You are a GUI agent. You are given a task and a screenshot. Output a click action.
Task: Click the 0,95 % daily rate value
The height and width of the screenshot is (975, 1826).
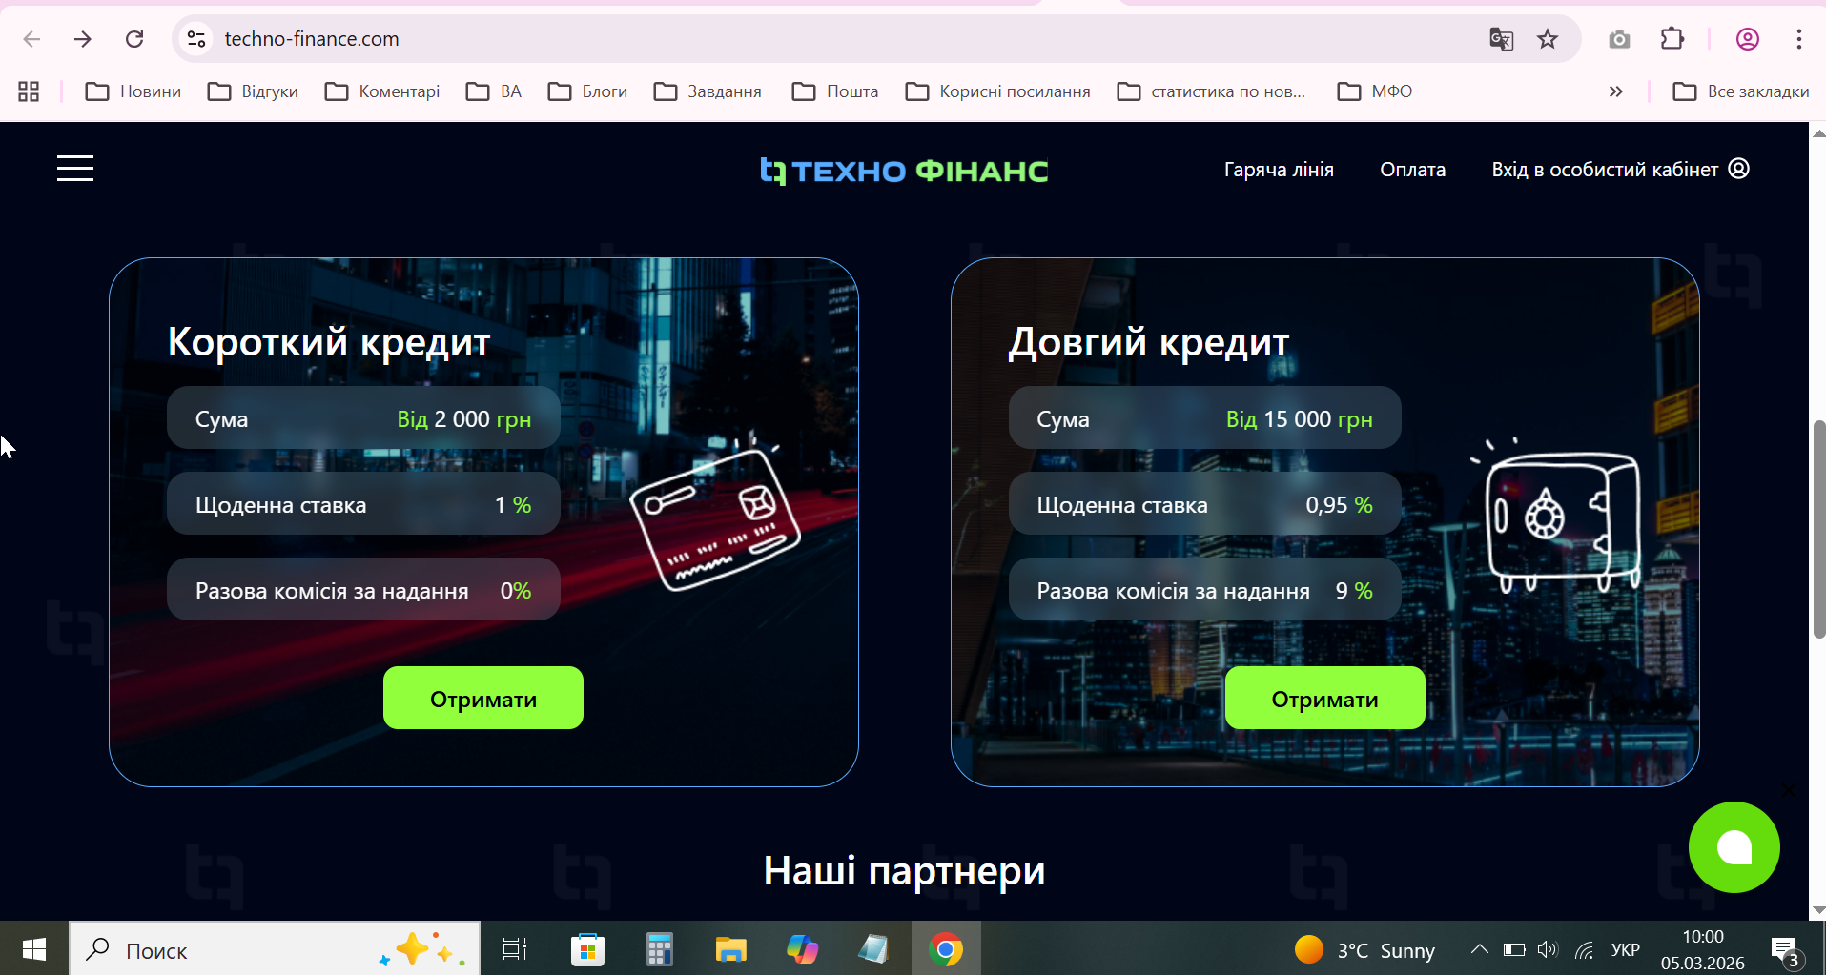(1339, 505)
